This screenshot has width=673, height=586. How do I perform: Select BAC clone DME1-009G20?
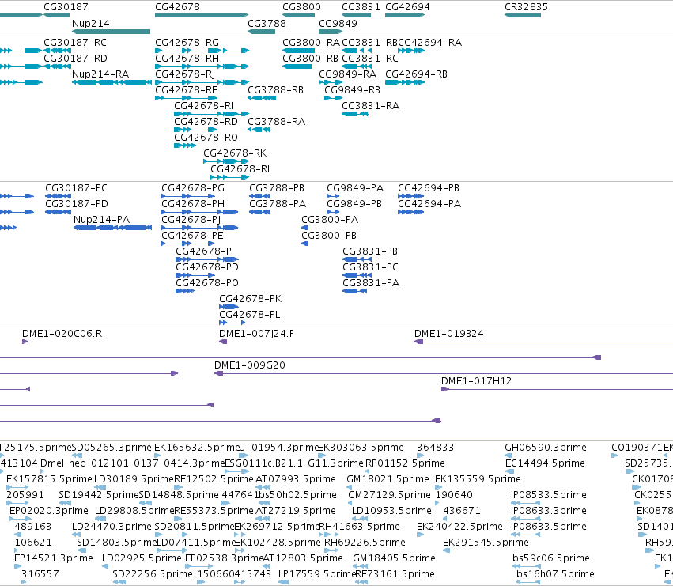click(x=250, y=365)
